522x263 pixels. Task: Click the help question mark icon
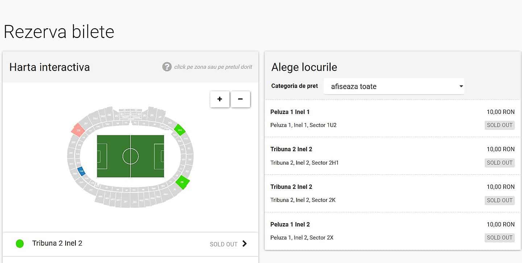click(x=167, y=67)
